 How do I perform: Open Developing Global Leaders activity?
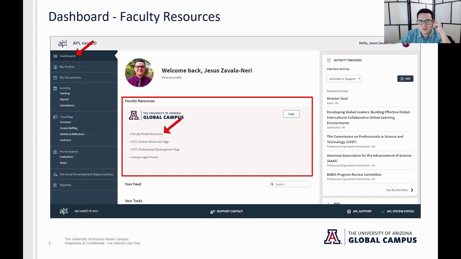point(369,117)
